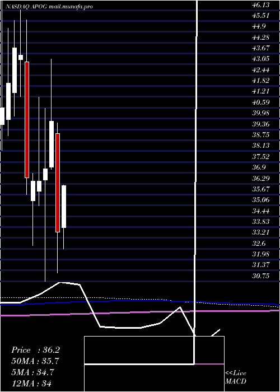This screenshot has height=392, width=280.
Task: Click the Price : 36.2 readout
Action: [x=35, y=350]
